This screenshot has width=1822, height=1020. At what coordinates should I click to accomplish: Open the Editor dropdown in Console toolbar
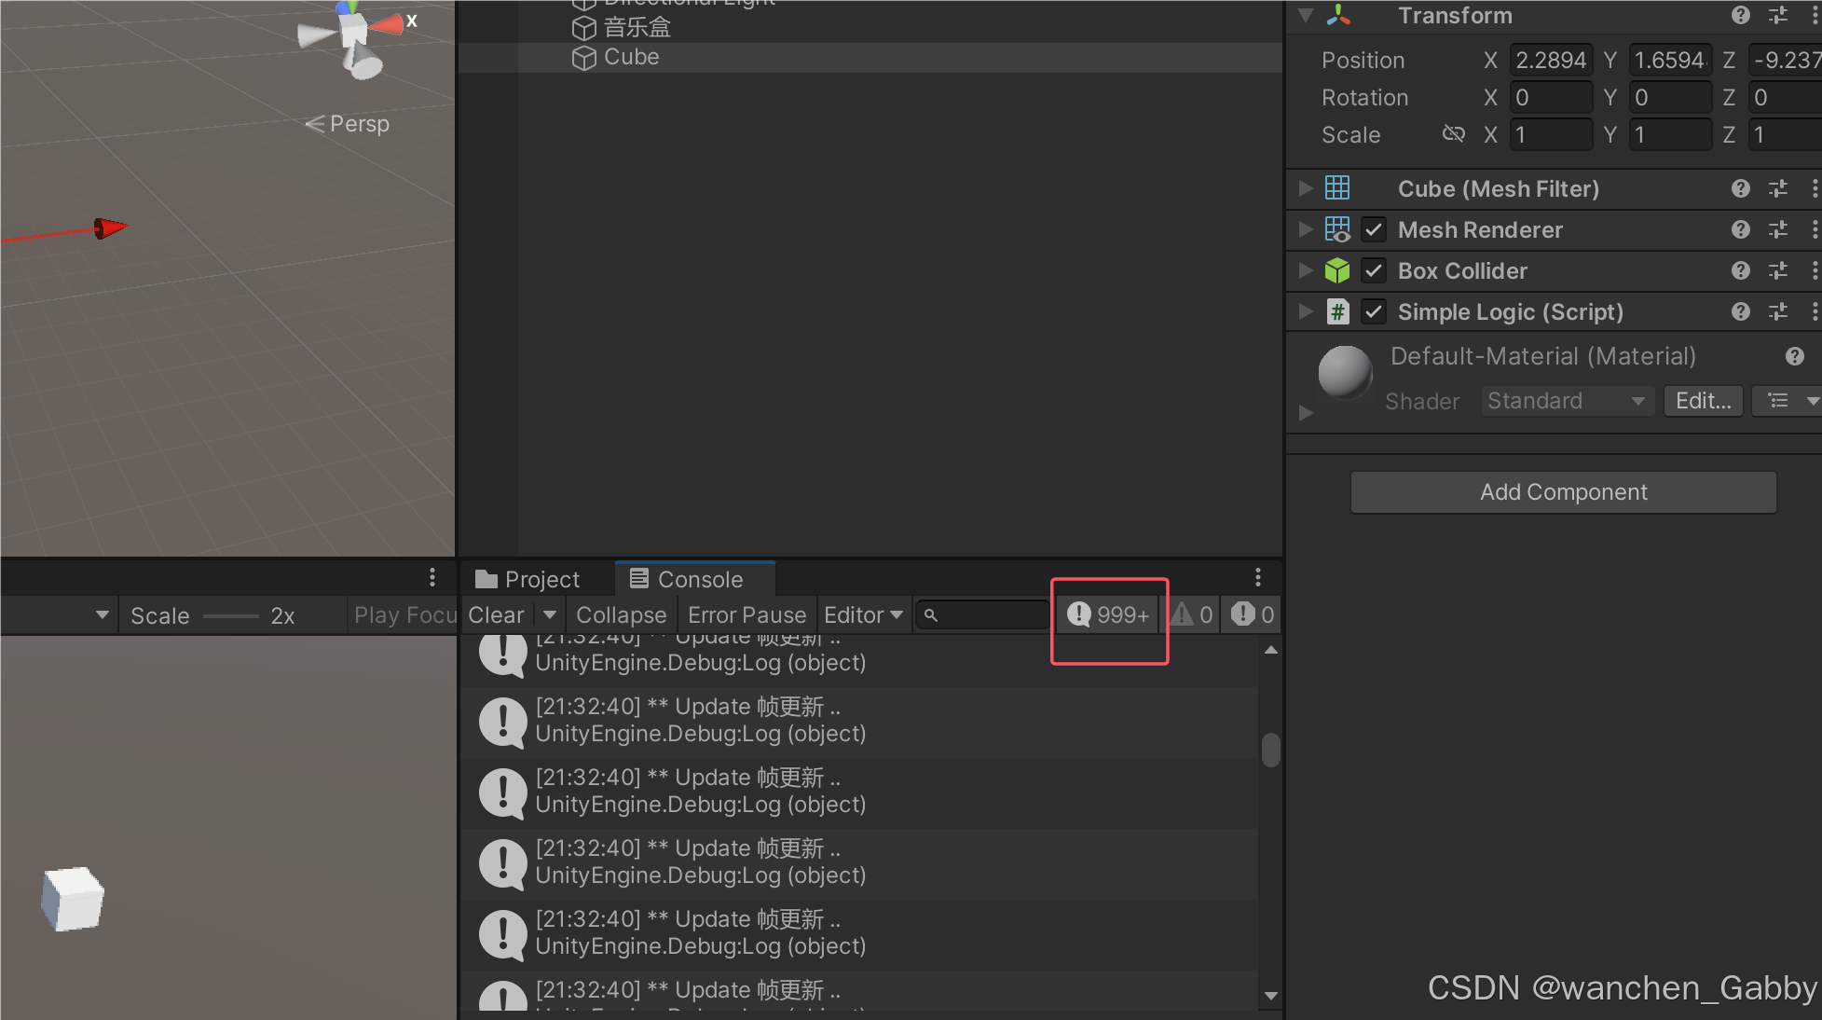pos(863,614)
